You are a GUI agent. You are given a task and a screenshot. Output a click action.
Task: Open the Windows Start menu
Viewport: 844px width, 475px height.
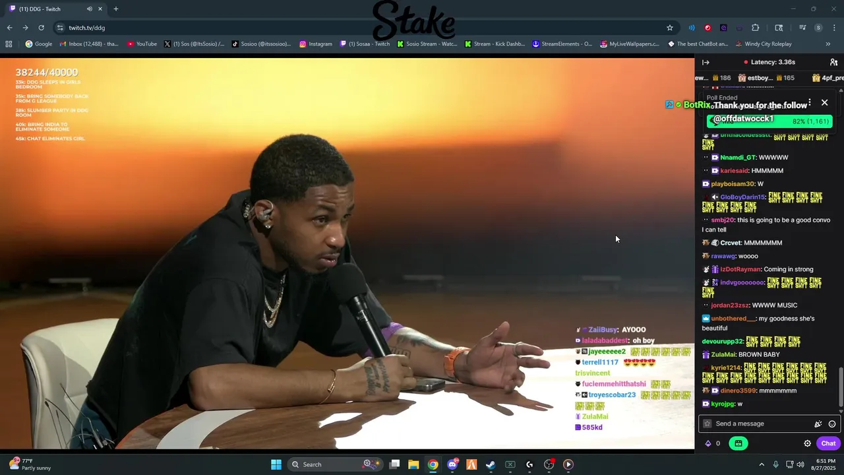click(276, 464)
